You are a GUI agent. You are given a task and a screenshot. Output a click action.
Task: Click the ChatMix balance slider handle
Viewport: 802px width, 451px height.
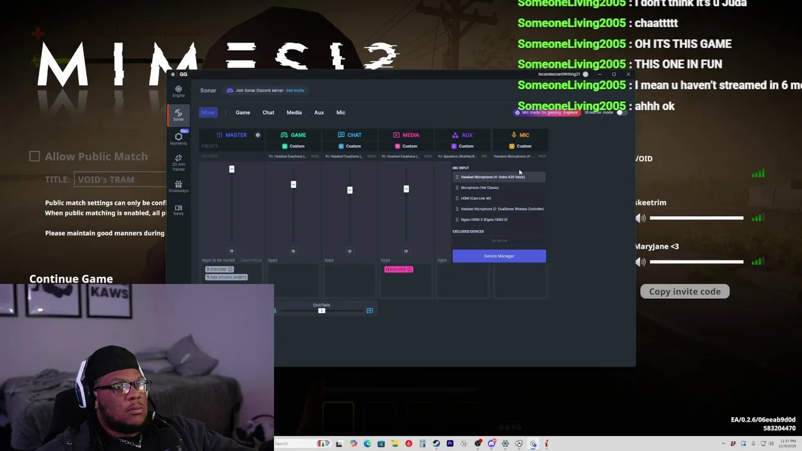coord(321,311)
